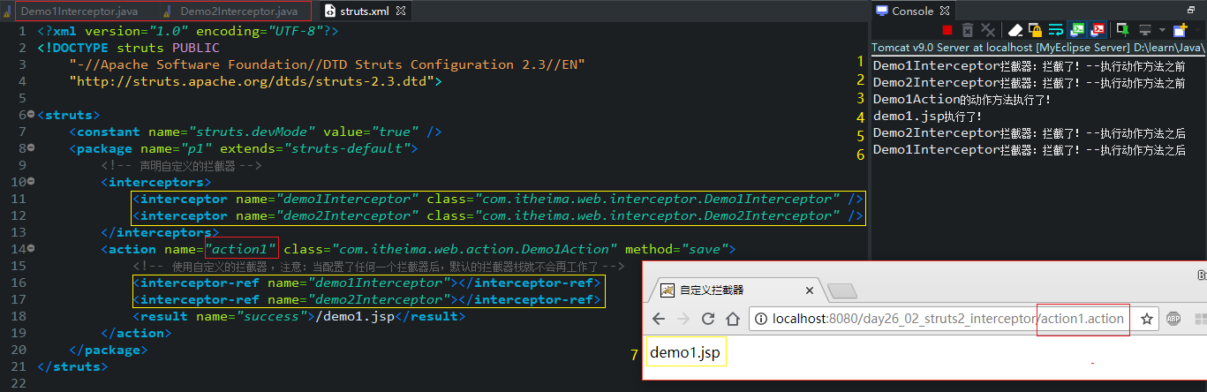This screenshot has width=1207, height=392.
Task: Toggle show console on standard error change
Action: tap(1098, 30)
